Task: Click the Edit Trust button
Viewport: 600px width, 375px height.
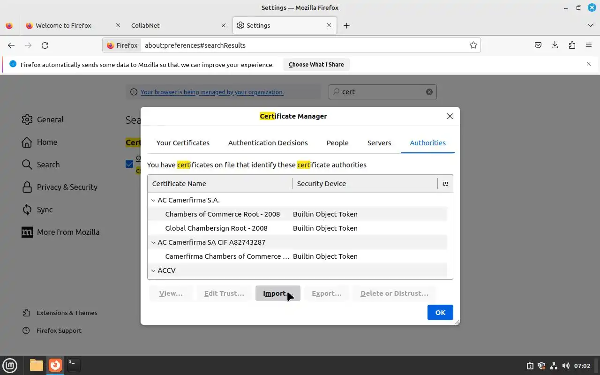Action: (x=224, y=293)
